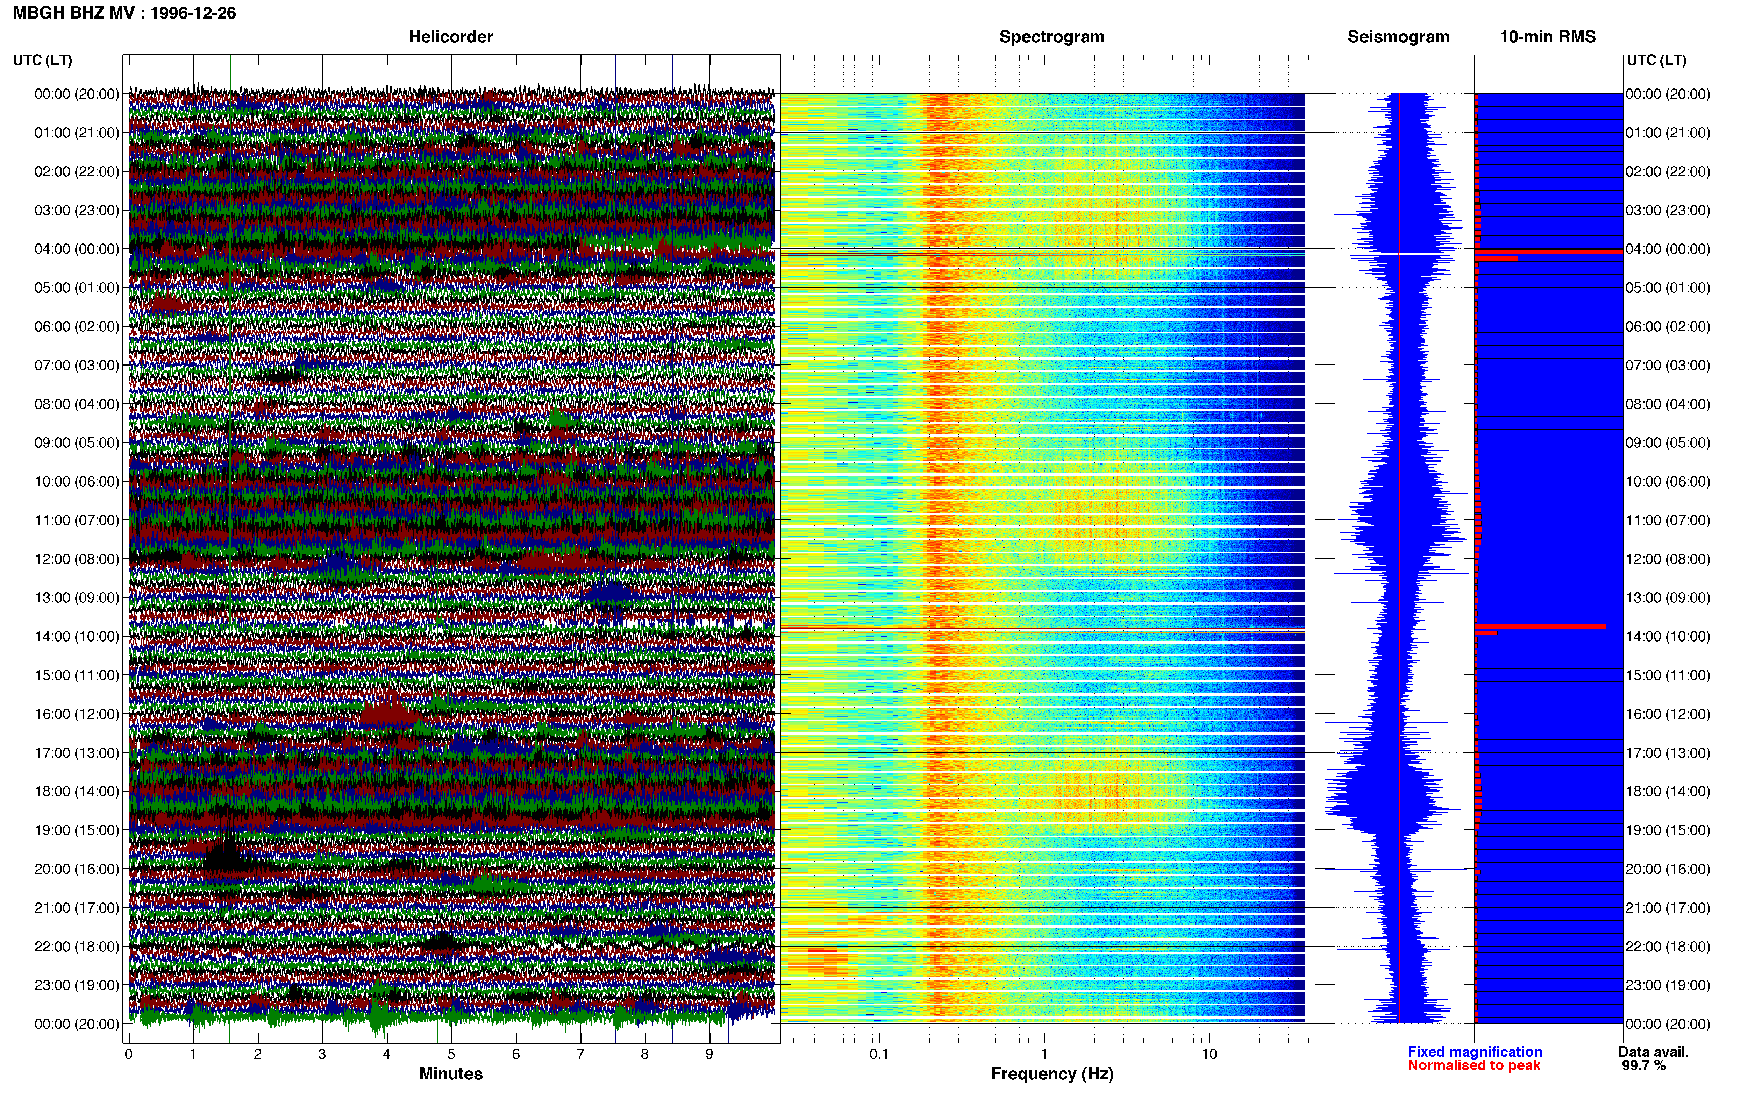This screenshot has width=1755, height=1098.
Task: Click the 'UTC (LT)' label above the left time axis
Action: point(43,60)
